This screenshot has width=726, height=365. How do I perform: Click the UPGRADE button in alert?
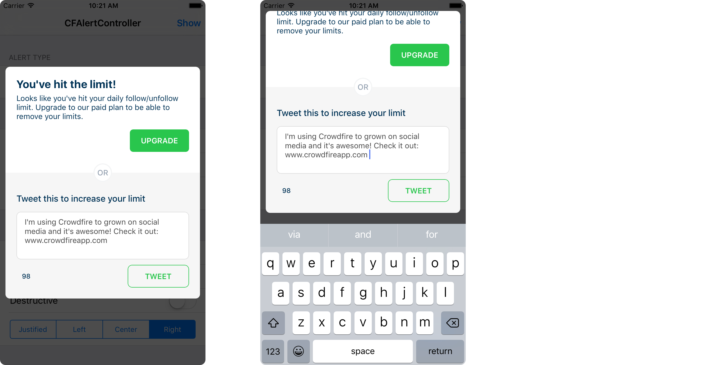tap(159, 141)
